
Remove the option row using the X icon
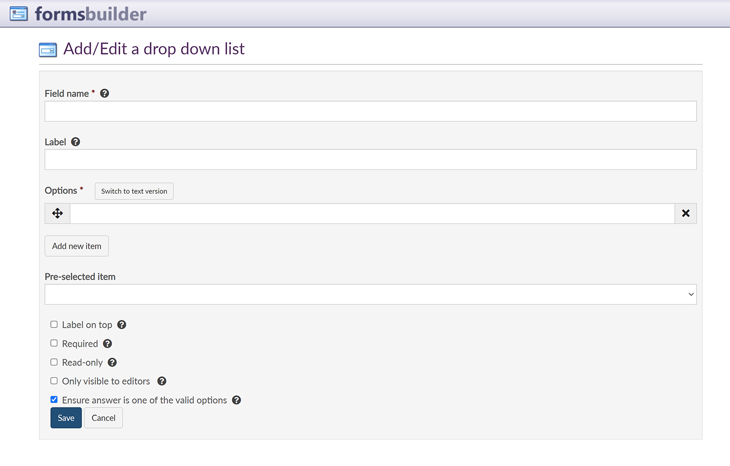(x=685, y=213)
